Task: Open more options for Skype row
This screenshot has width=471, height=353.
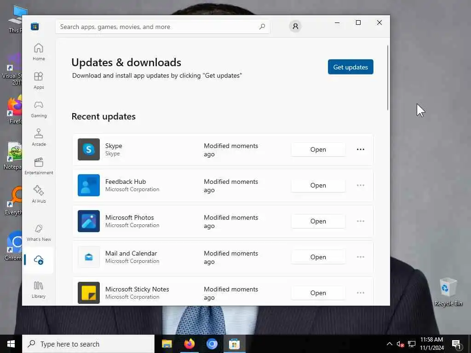Action: pos(361,149)
